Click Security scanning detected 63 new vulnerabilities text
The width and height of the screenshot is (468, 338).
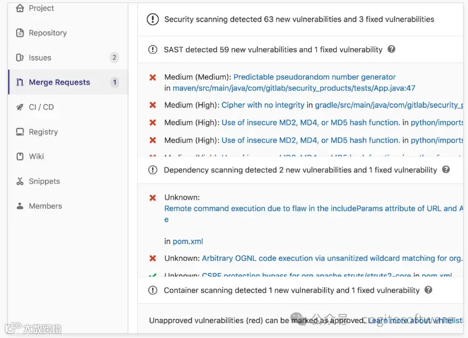[x=299, y=19]
